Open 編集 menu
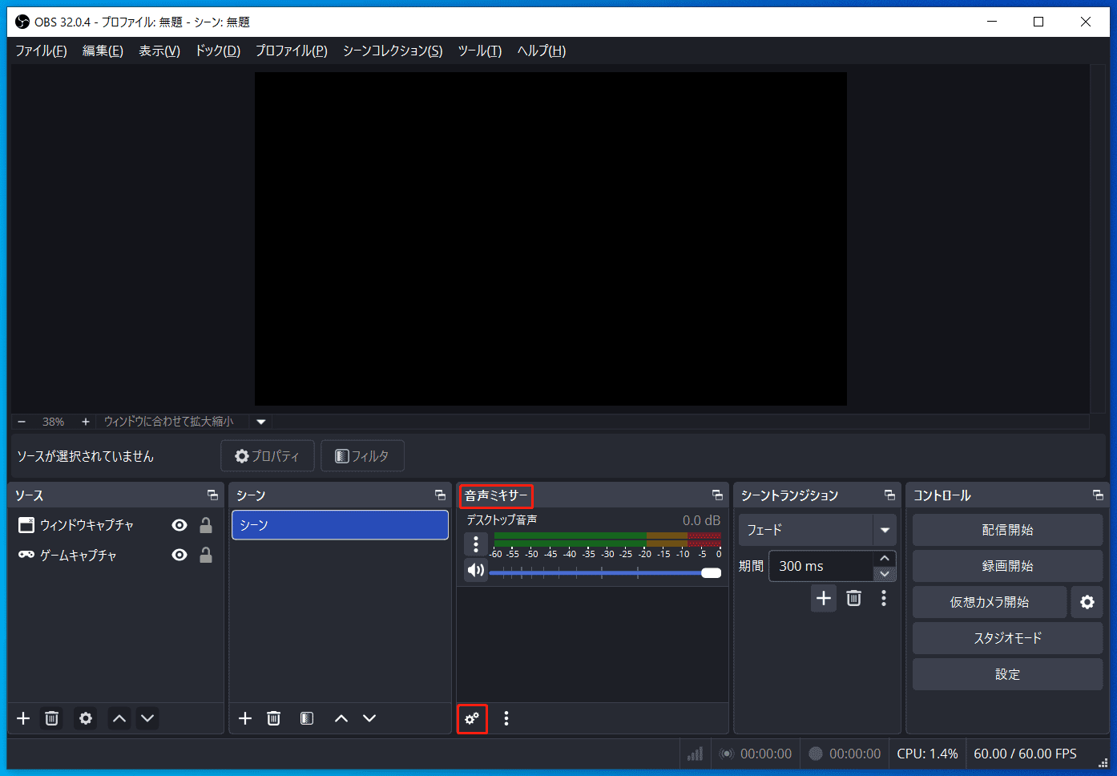The width and height of the screenshot is (1117, 776). (x=103, y=51)
